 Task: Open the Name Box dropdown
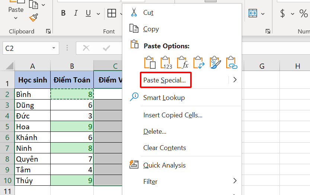(54, 48)
